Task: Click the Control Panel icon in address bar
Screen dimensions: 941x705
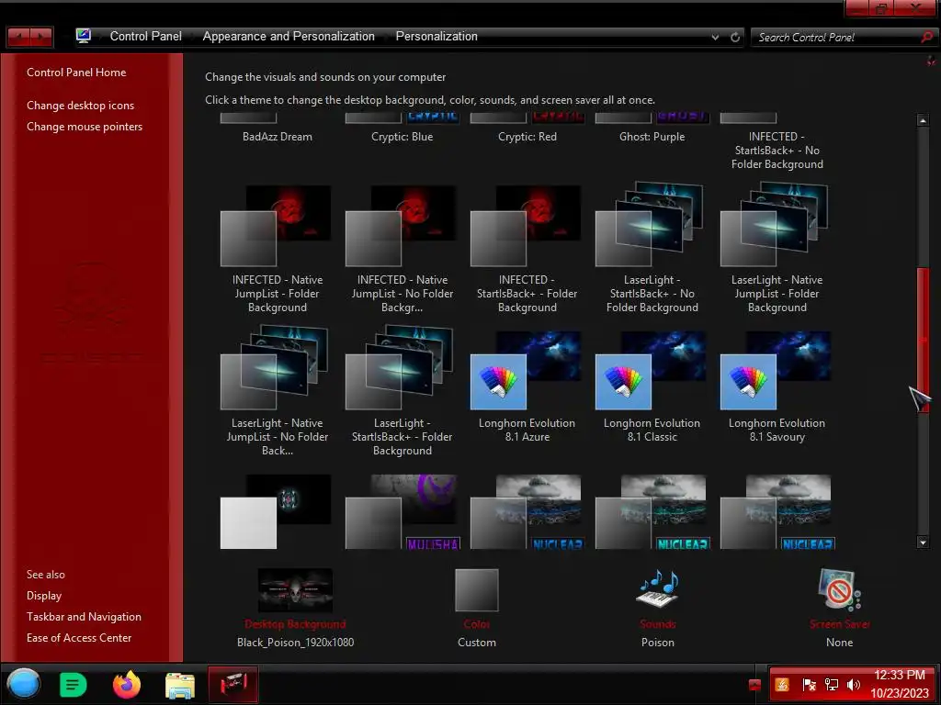Action: click(84, 36)
